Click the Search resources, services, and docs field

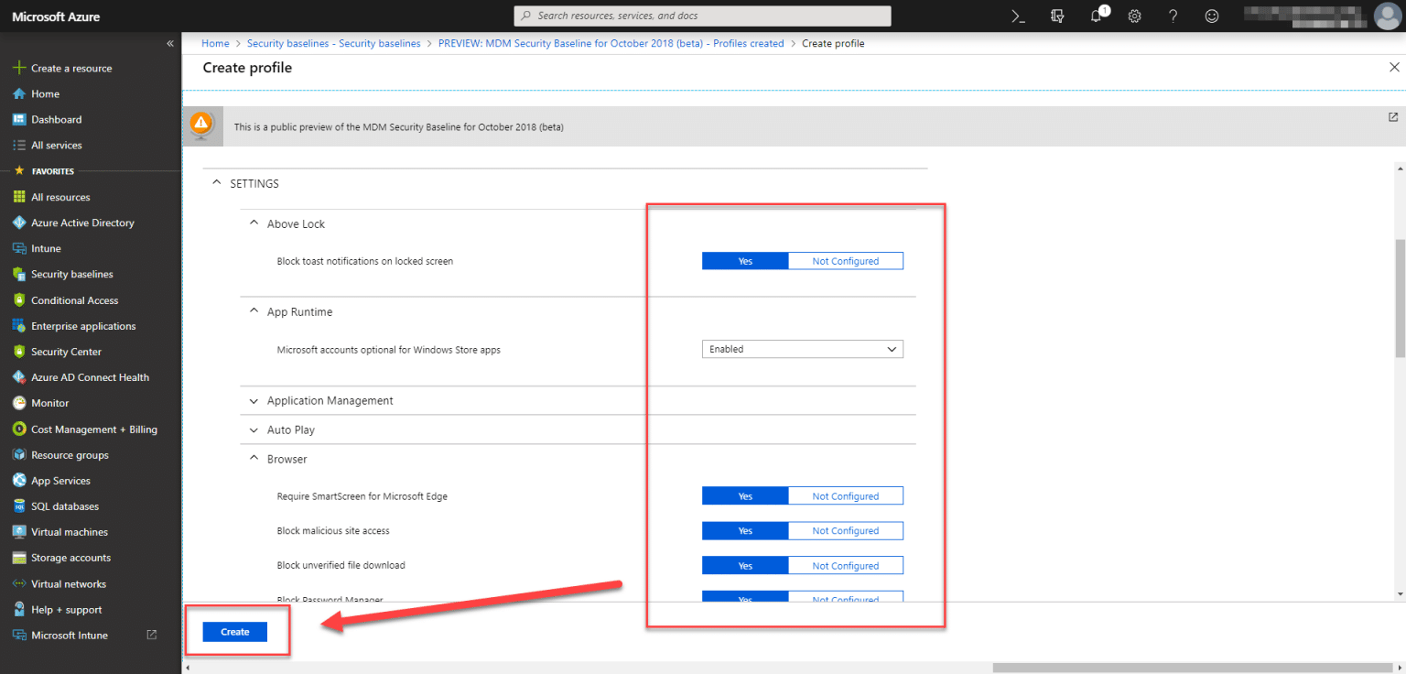(702, 16)
